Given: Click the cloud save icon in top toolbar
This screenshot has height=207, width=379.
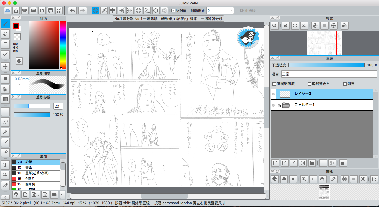Looking at the screenshot, I should click(x=7, y=11).
